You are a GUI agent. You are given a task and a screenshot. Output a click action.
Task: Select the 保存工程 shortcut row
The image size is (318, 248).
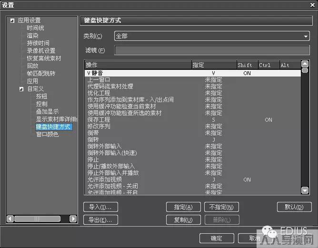coord(99,120)
